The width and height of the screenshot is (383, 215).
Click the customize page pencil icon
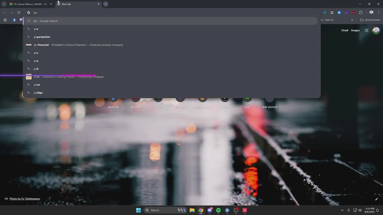coord(376,199)
